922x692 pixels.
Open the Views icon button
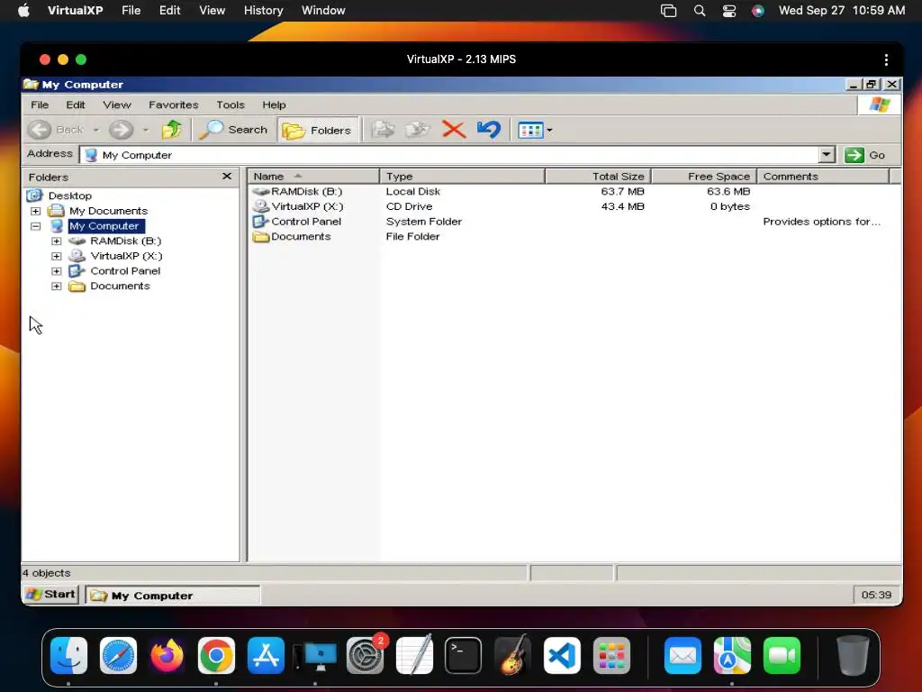[x=530, y=130]
